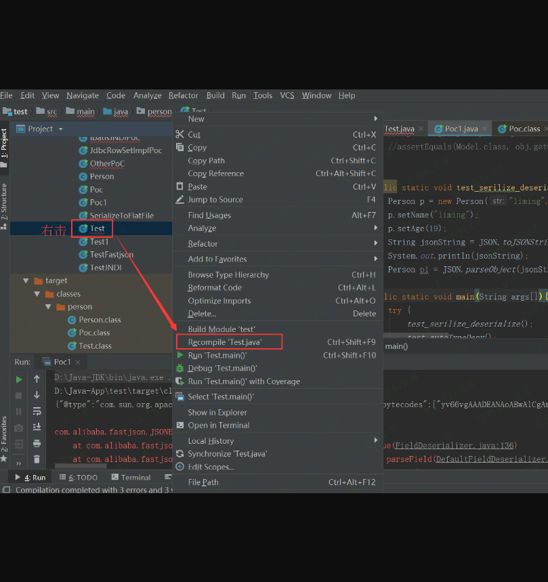This screenshot has width=548, height=582.
Task: Click the green Rerun icon in Run panel
Action: (19, 379)
